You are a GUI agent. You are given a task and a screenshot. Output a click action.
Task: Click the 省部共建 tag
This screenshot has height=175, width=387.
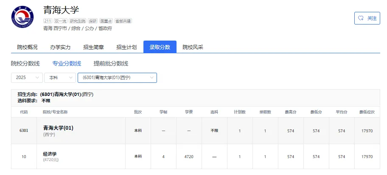click(123, 21)
